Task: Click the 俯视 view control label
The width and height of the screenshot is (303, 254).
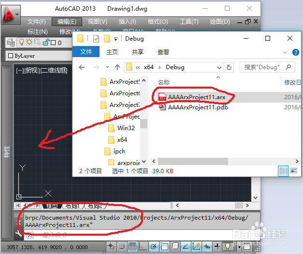Action: [x=32, y=71]
